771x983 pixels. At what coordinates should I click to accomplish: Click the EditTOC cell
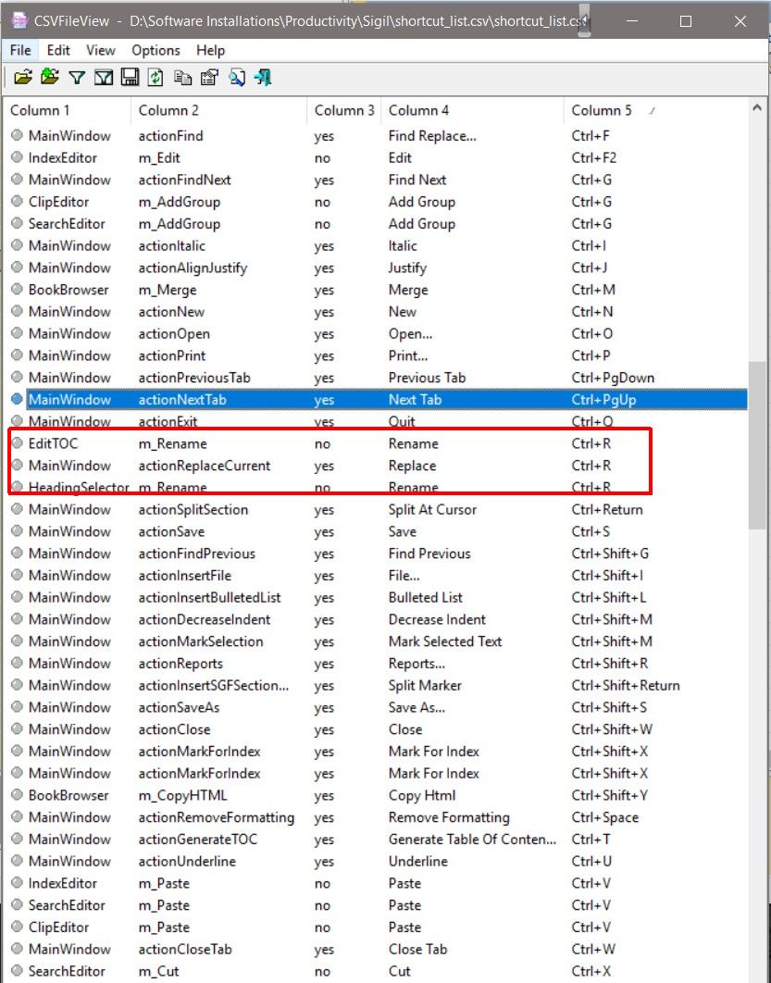54,443
